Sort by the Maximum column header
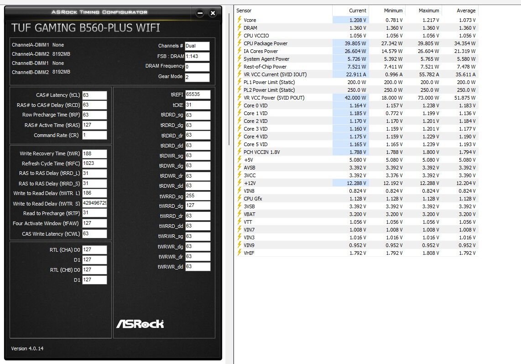The height and width of the screenshot is (364, 521). coord(424,11)
